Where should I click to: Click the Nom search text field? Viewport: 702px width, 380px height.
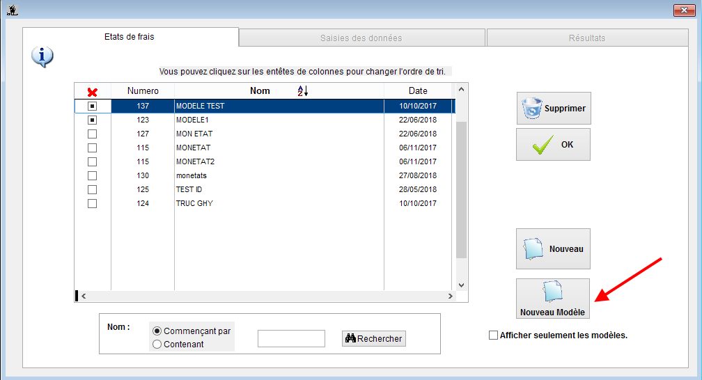(x=291, y=338)
